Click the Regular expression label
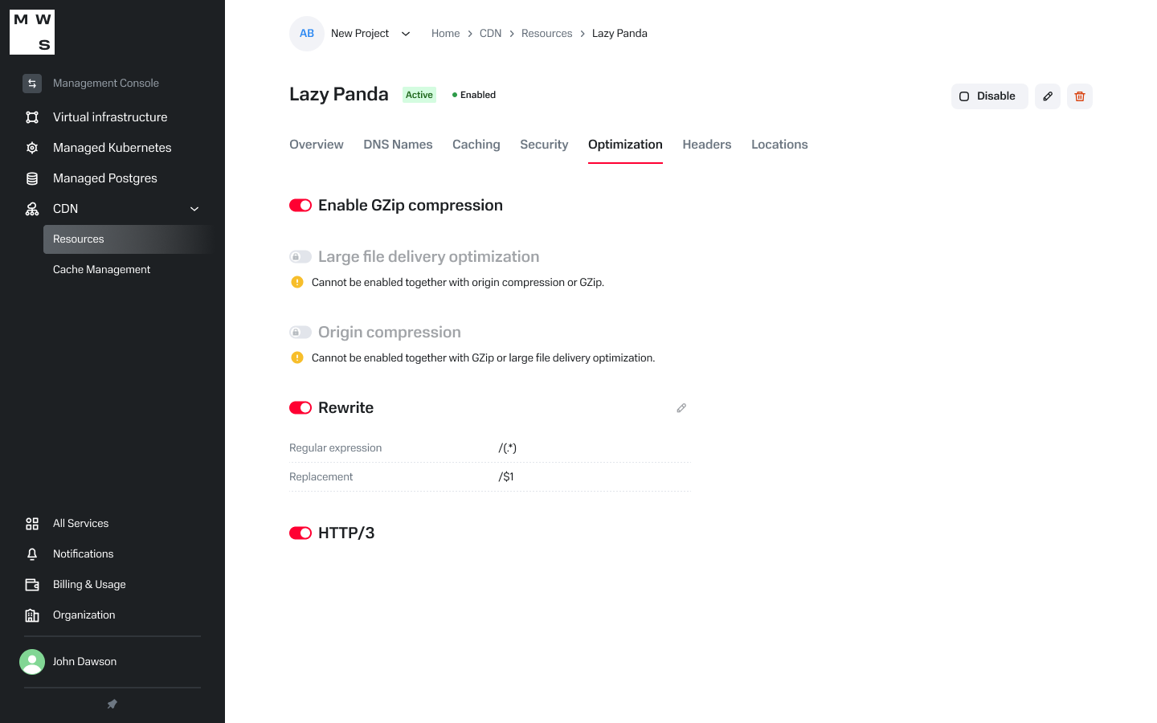 (x=336, y=448)
